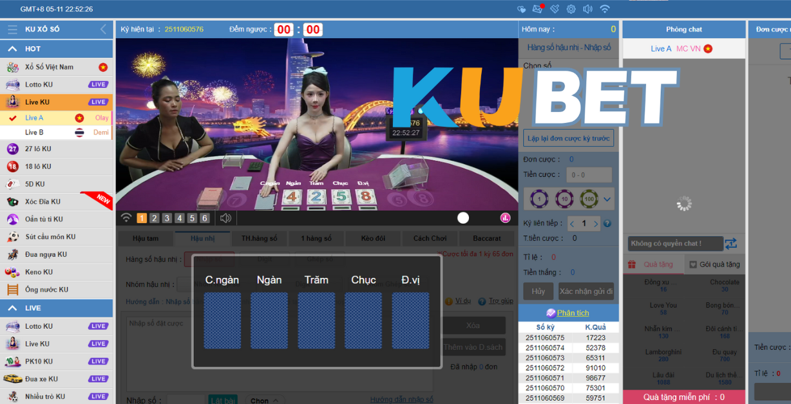This screenshot has height=404, width=791.
Task: Open Keno KU game
Action: [56, 272]
